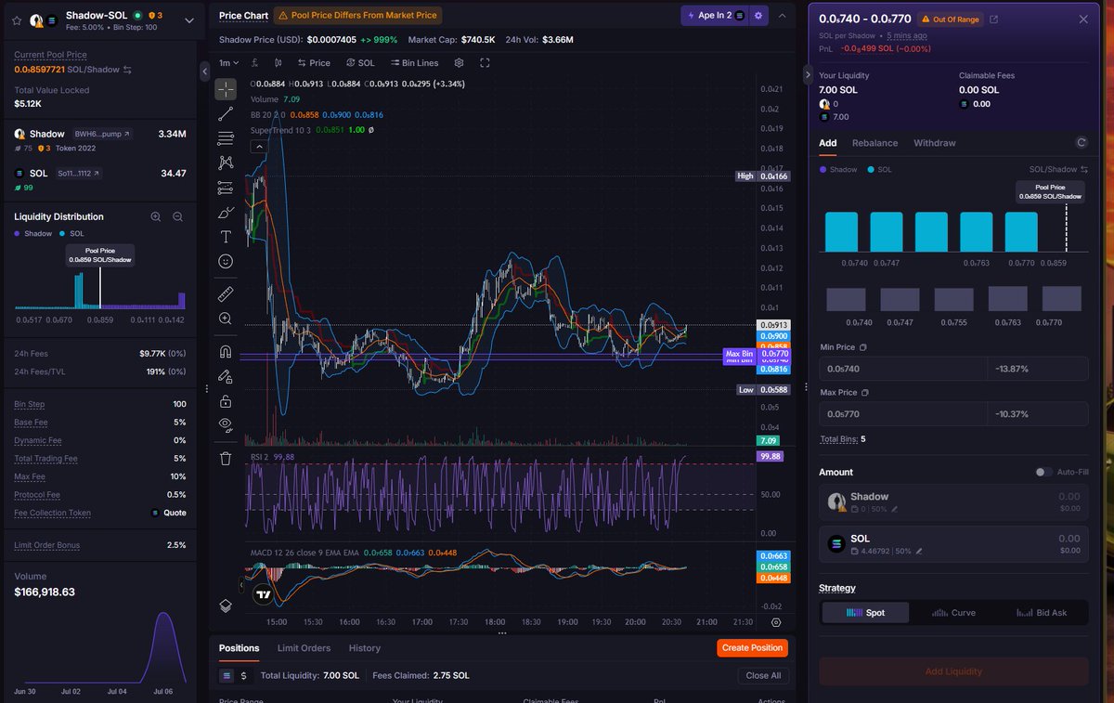Viewport: 1114px width, 703px height.
Task: Click the Max Price input field
Action: coord(902,414)
